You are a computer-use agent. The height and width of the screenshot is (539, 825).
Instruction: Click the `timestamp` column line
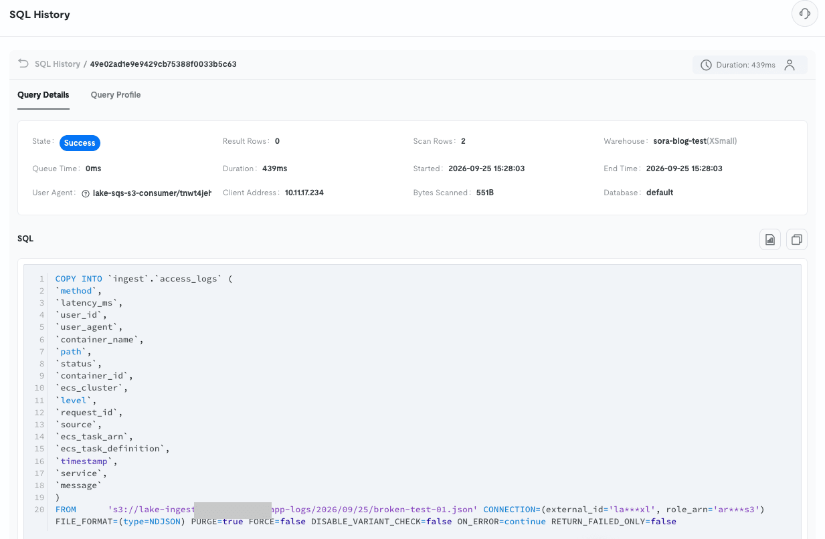point(87,461)
